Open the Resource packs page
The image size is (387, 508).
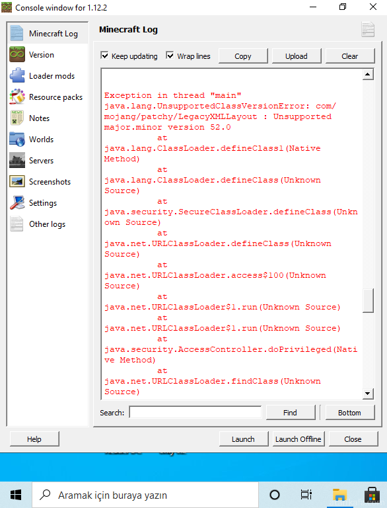click(x=48, y=97)
